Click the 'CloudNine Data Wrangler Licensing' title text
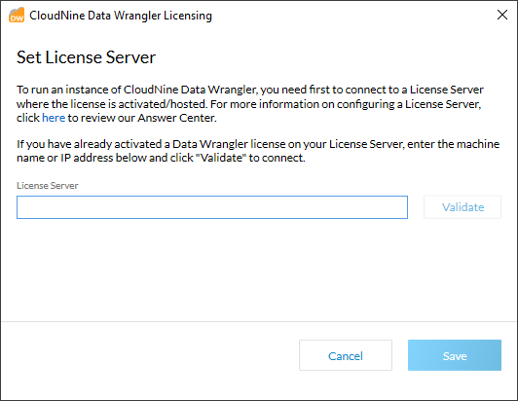518x401 pixels. point(121,16)
